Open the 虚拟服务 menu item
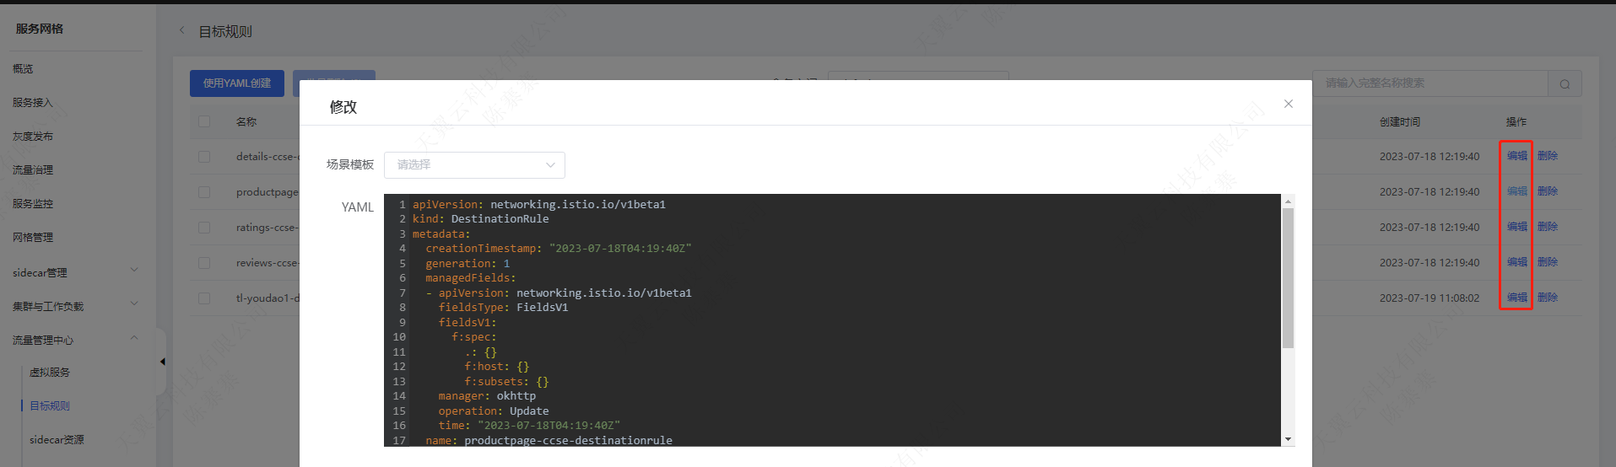Screen dimensions: 1616x467 tap(50, 372)
